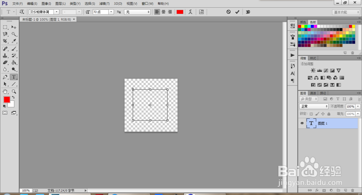Image resolution: width=362 pixels, height=195 pixels.
Task: Open the 图像(I) menu
Action: click(x=46, y=4)
